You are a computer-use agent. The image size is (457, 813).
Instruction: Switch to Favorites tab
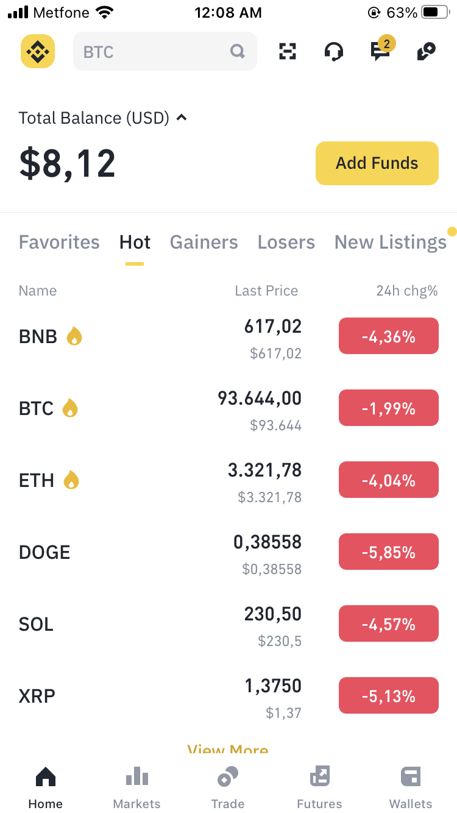click(59, 242)
